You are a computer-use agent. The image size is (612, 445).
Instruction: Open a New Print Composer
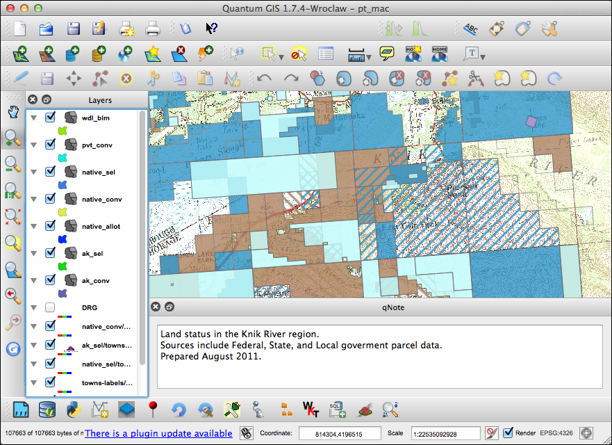pyautogui.click(x=126, y=29)
